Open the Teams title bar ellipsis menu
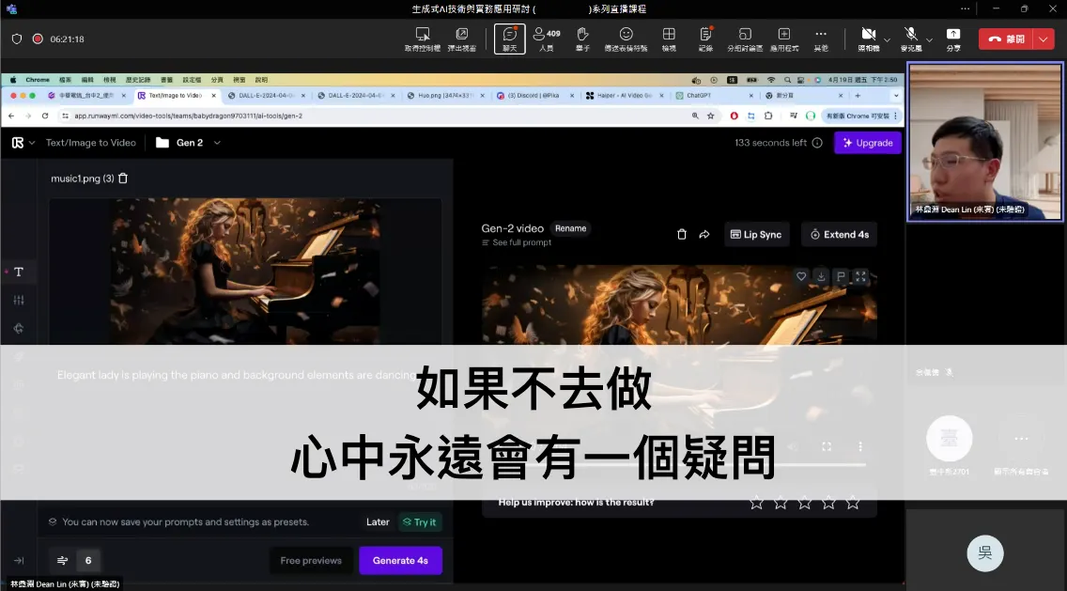This screenshot has width=1067, height=591. 965,8
